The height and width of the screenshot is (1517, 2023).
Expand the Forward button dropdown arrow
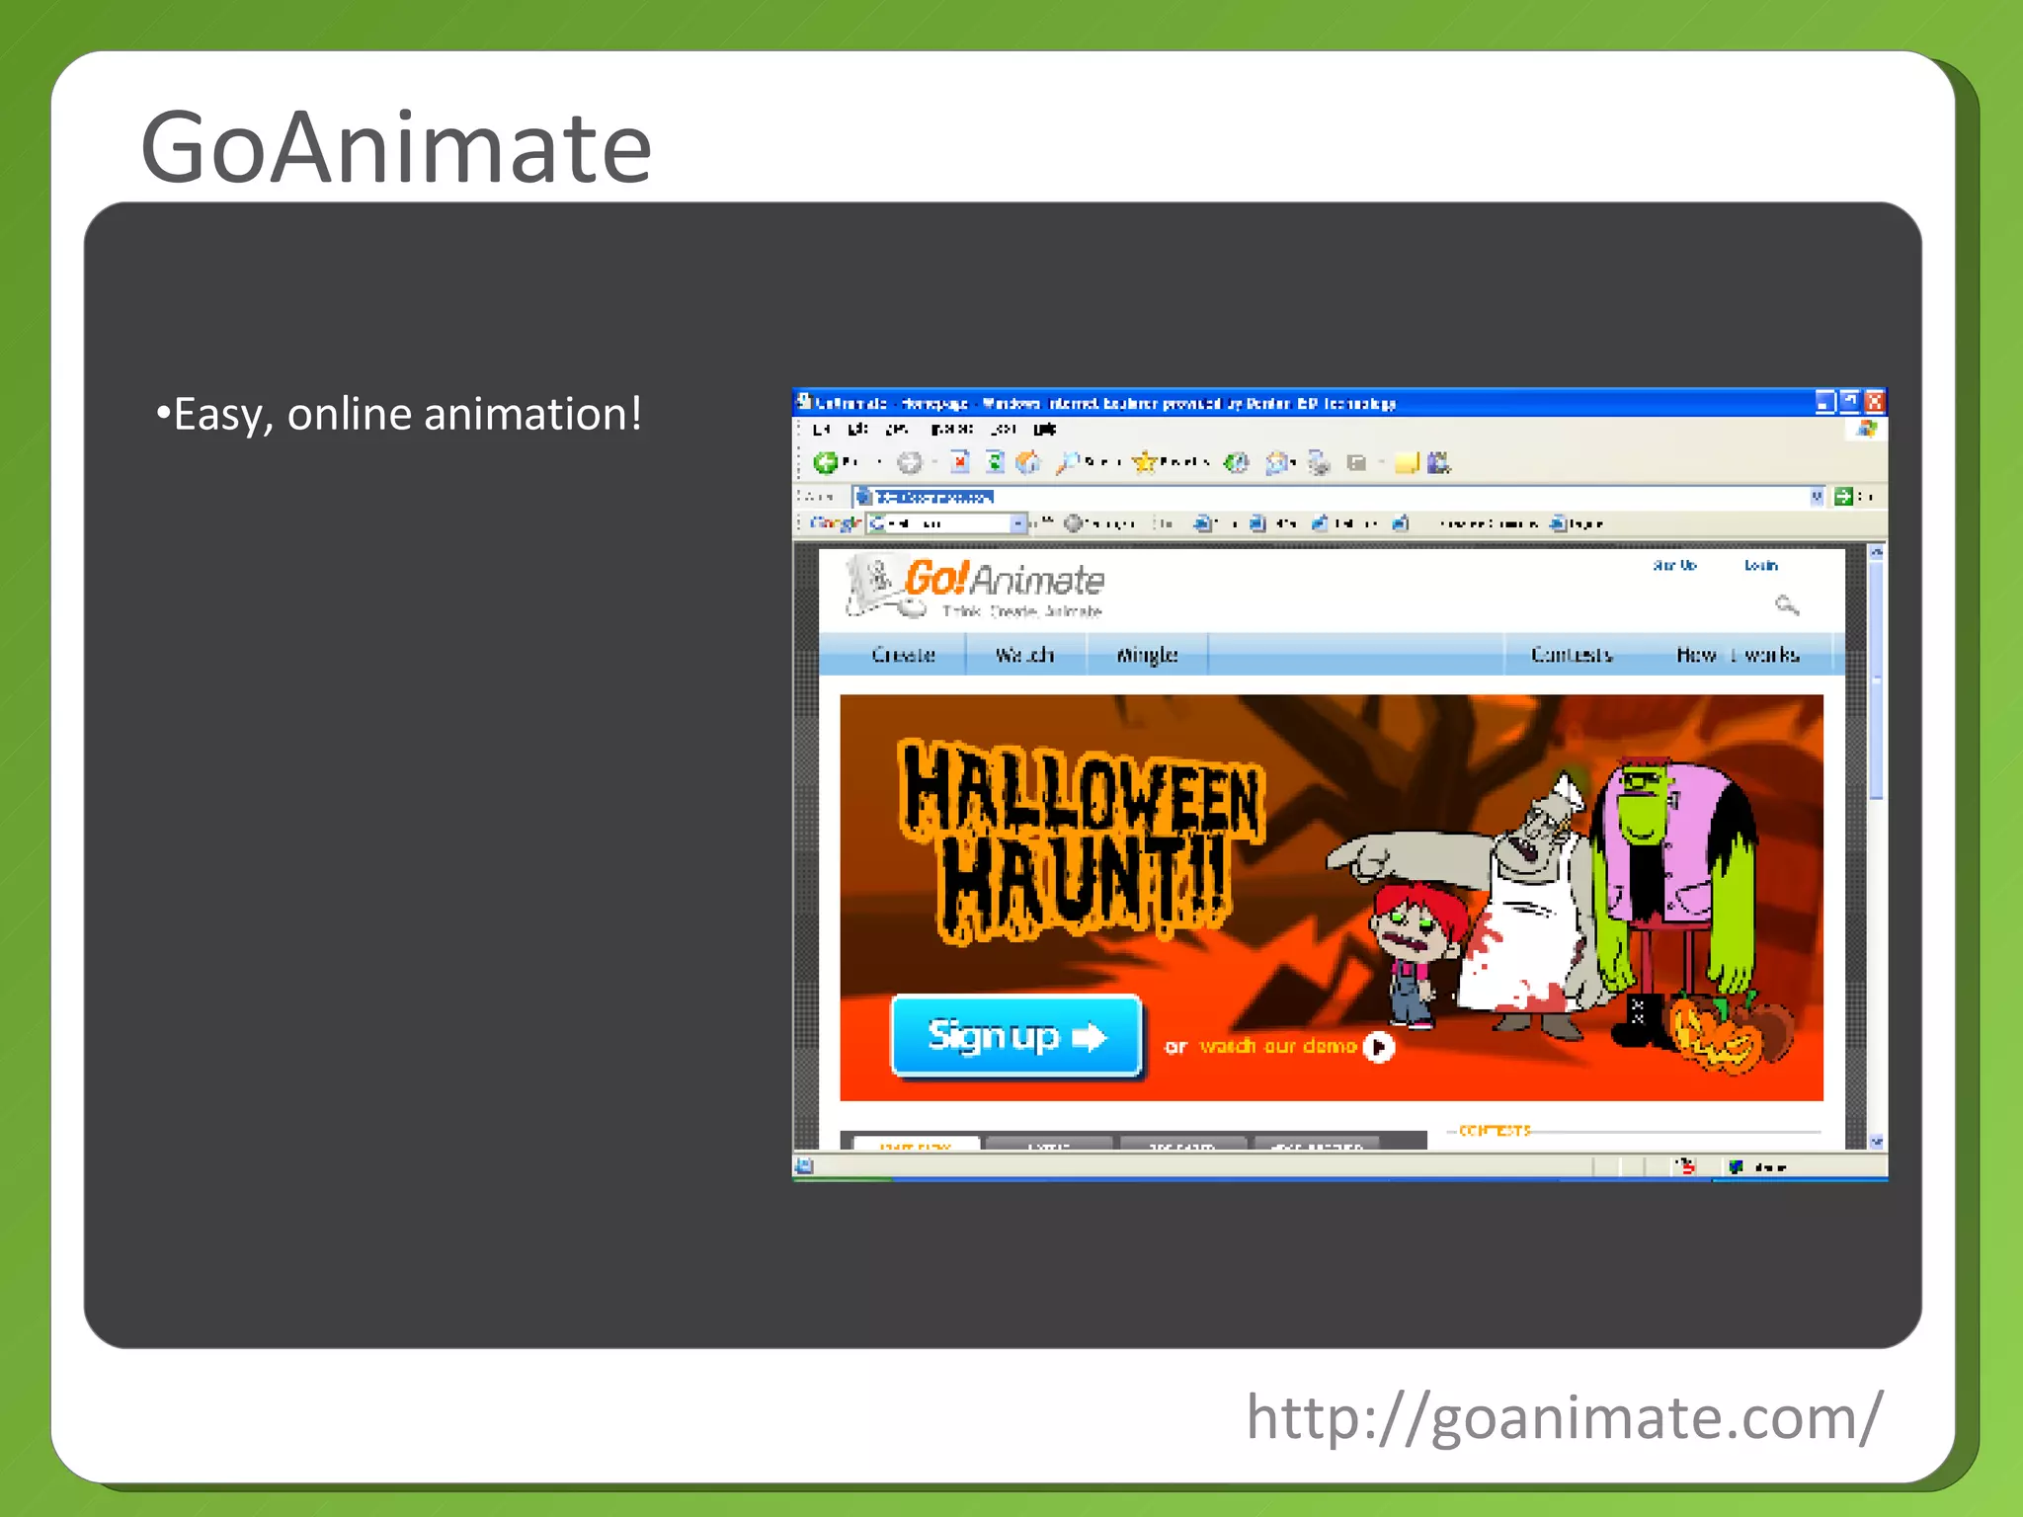coord(933,462)
